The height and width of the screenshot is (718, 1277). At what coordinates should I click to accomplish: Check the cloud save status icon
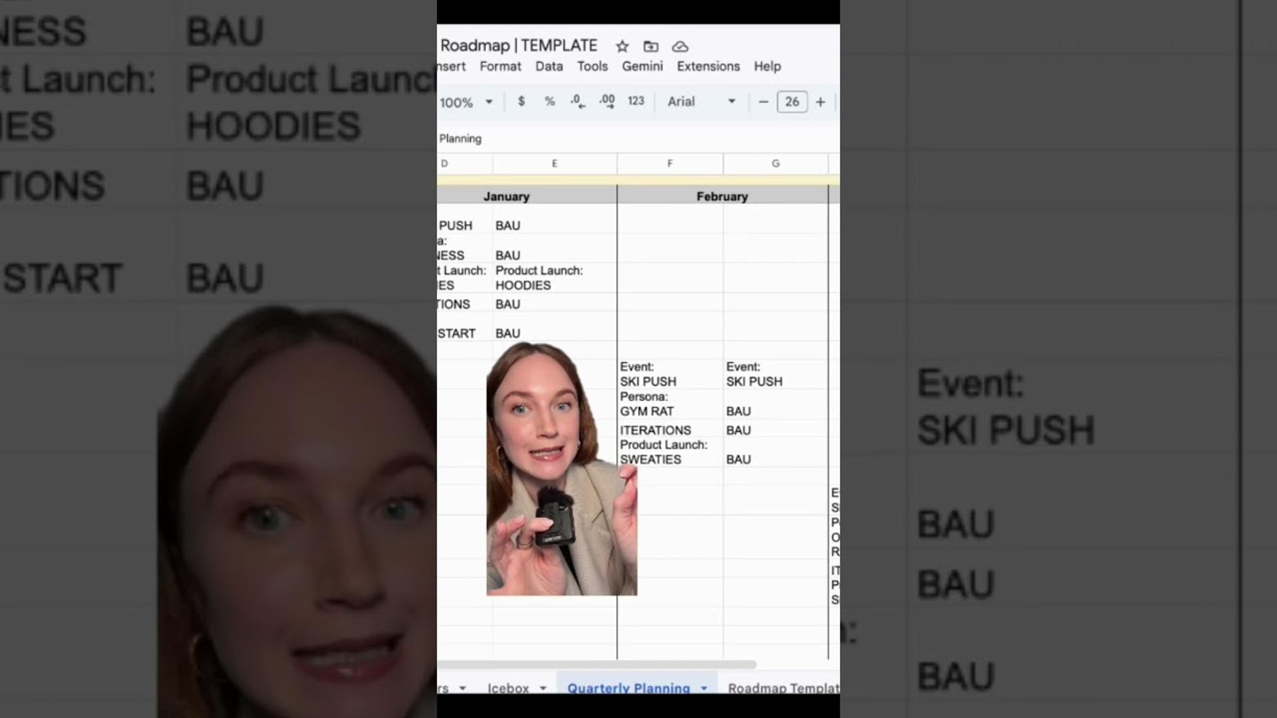click(680, 47)
